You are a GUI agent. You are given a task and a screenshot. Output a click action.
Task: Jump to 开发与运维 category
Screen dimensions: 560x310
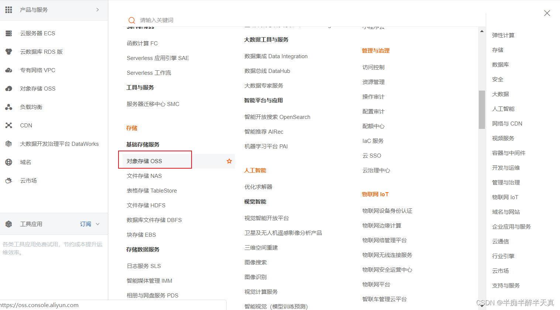tap(506, 168)
